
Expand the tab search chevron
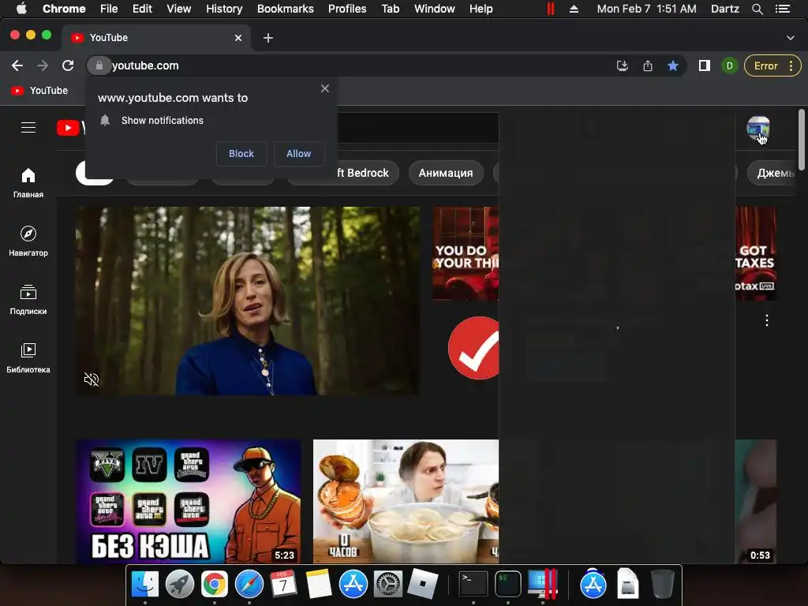click(x=791, y=38)
